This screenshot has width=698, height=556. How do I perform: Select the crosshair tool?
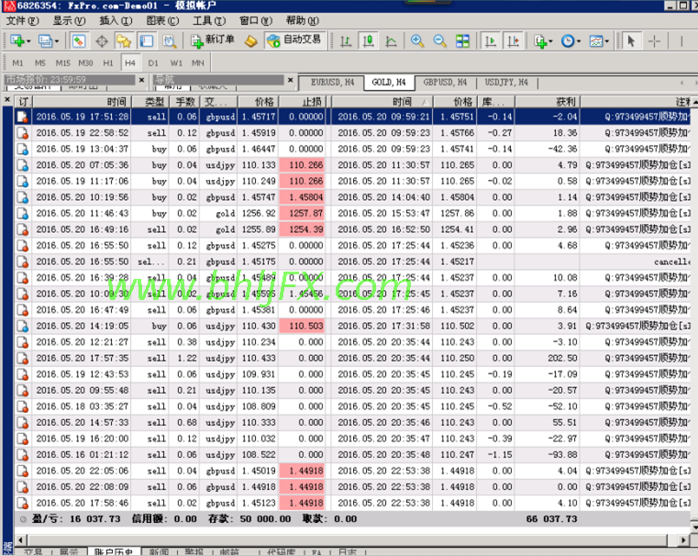654,41
